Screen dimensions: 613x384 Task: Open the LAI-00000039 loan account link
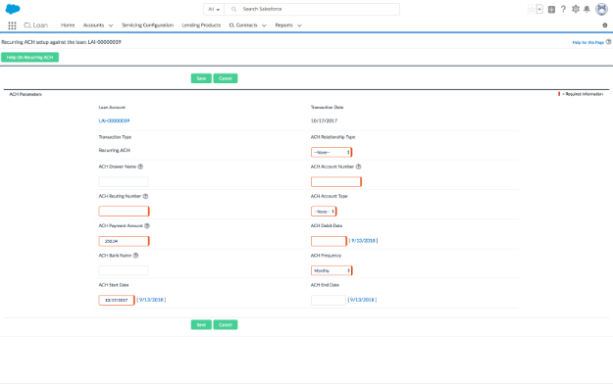[114, 120]
